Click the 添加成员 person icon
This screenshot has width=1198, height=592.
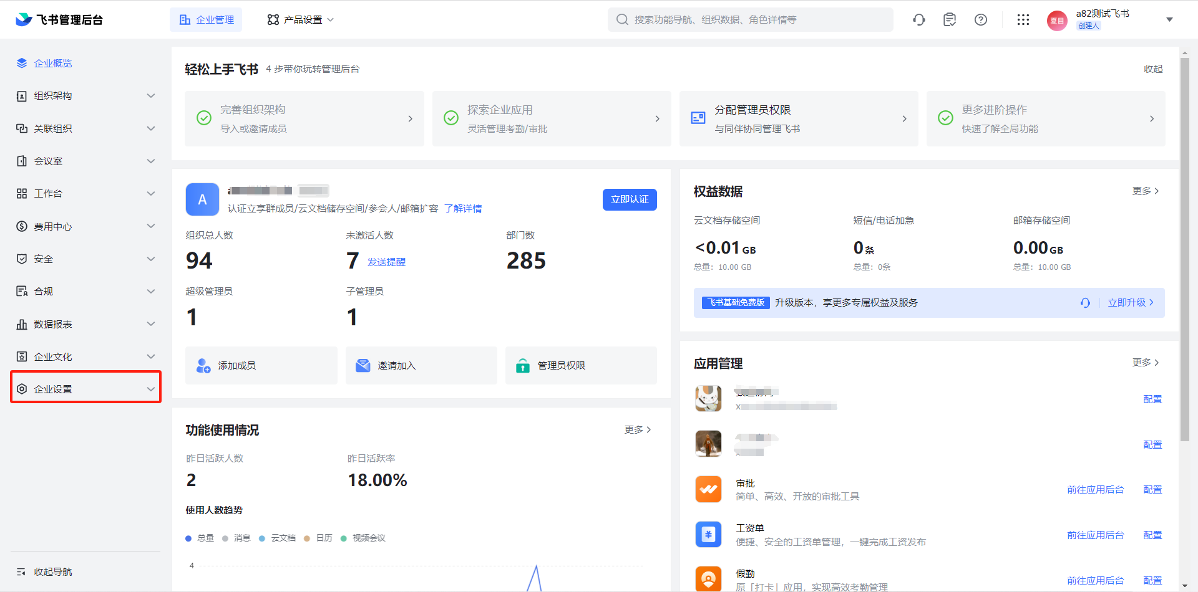(203, 366)
